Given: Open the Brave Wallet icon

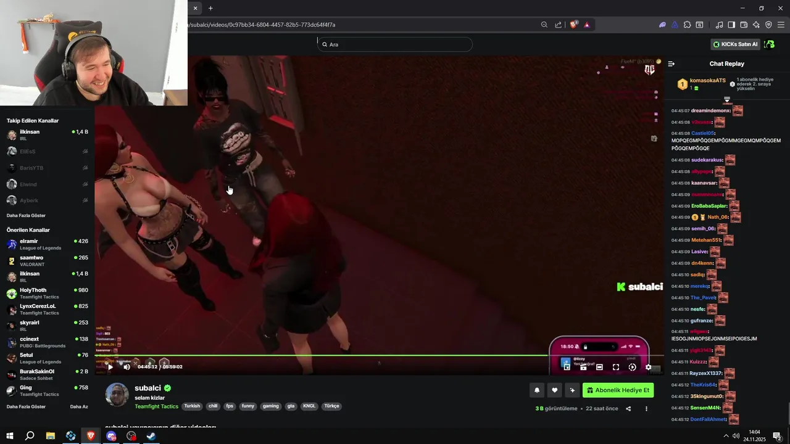Looking at the screenshot, I should click(x=744, y=25).
